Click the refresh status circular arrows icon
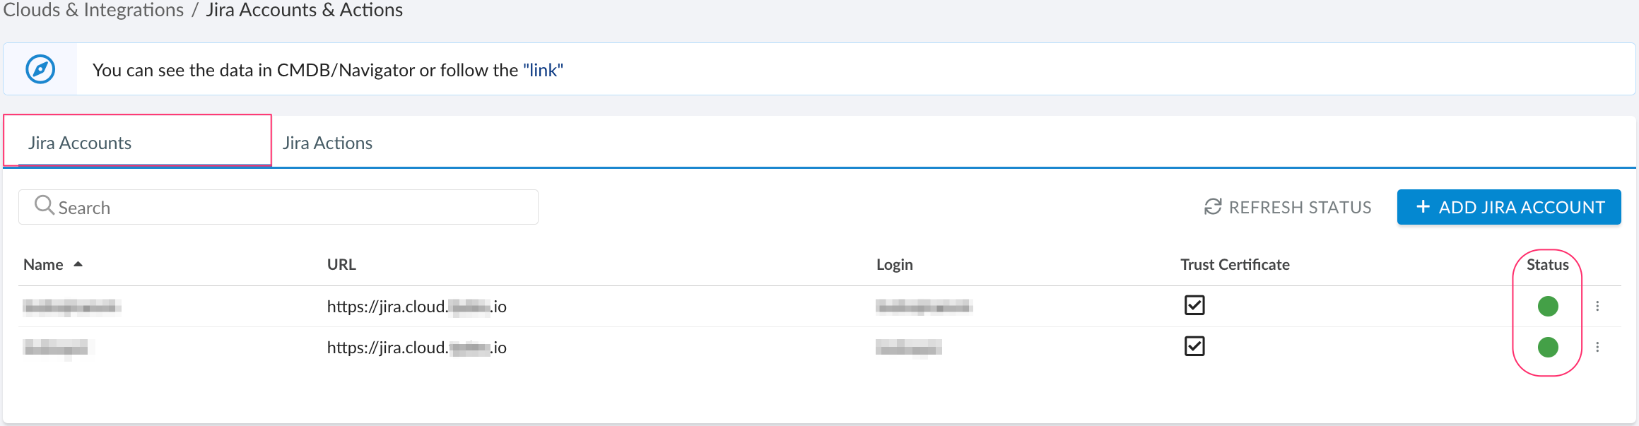 pyautogui.click(x=1213, y=207)
